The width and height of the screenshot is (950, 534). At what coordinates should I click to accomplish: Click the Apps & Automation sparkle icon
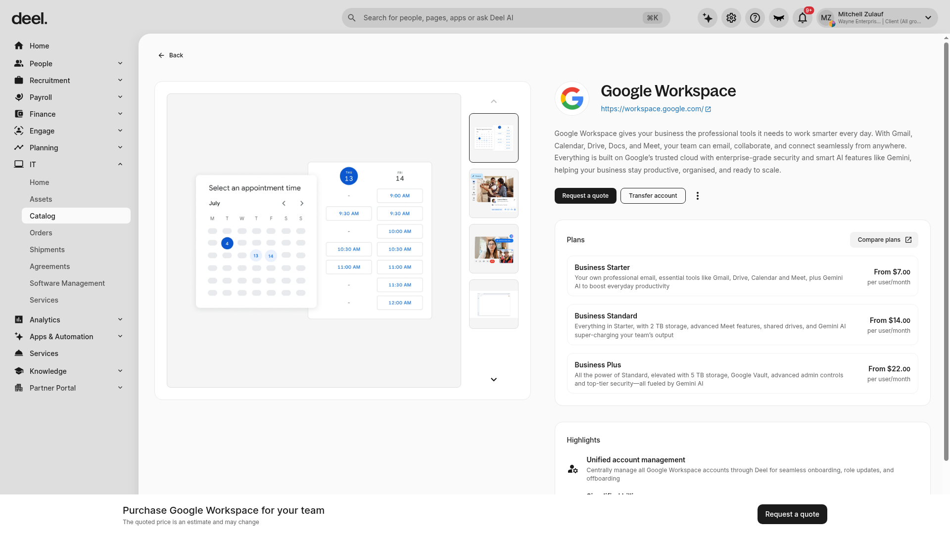pos(19,336)
